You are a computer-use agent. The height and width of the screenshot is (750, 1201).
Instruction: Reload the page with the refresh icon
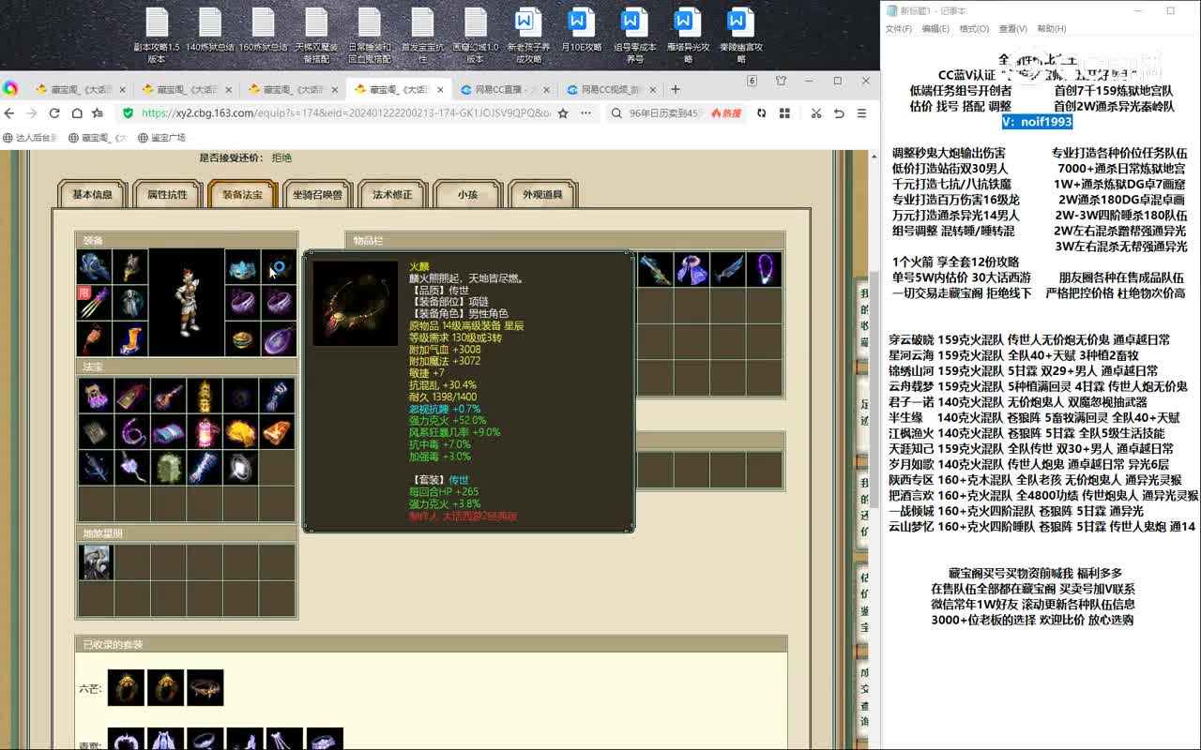[x=54, y=112]
